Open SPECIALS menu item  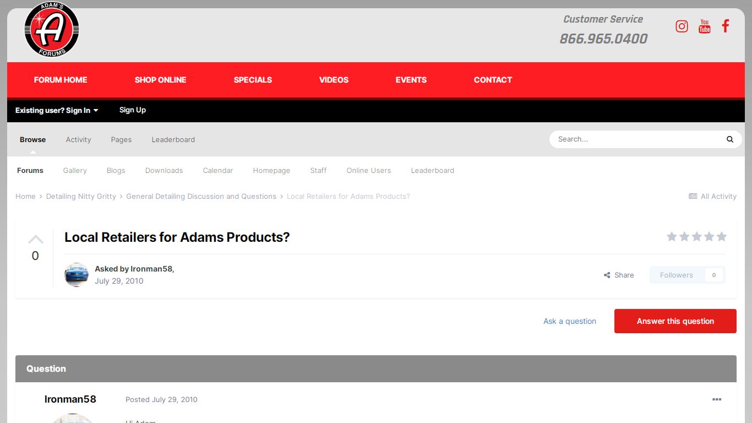(253, 80)
